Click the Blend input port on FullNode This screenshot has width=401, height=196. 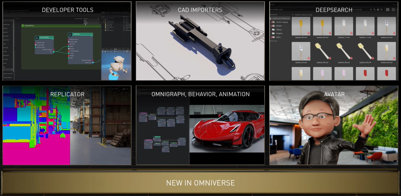(69, 47)
